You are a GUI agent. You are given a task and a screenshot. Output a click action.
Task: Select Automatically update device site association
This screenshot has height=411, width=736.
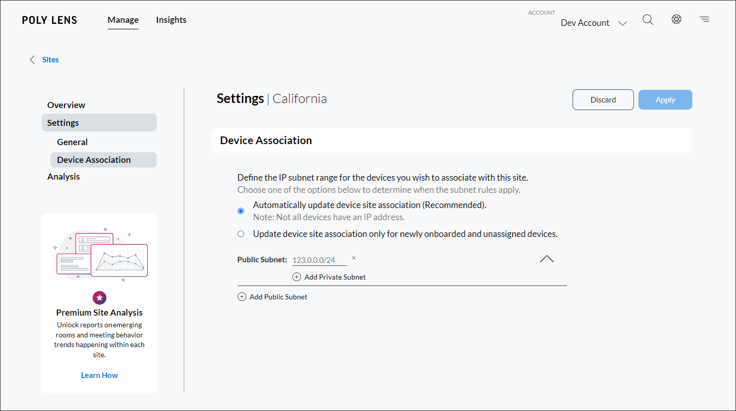(241, 211)
